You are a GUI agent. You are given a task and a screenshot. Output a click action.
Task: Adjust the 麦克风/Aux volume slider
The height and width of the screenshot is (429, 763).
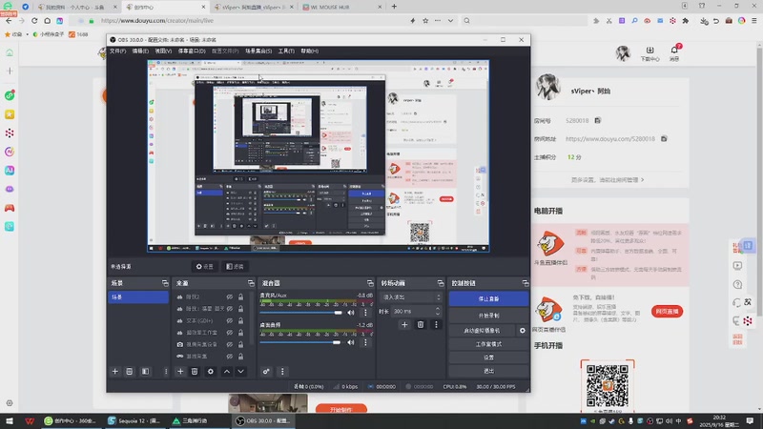point(301,313)
